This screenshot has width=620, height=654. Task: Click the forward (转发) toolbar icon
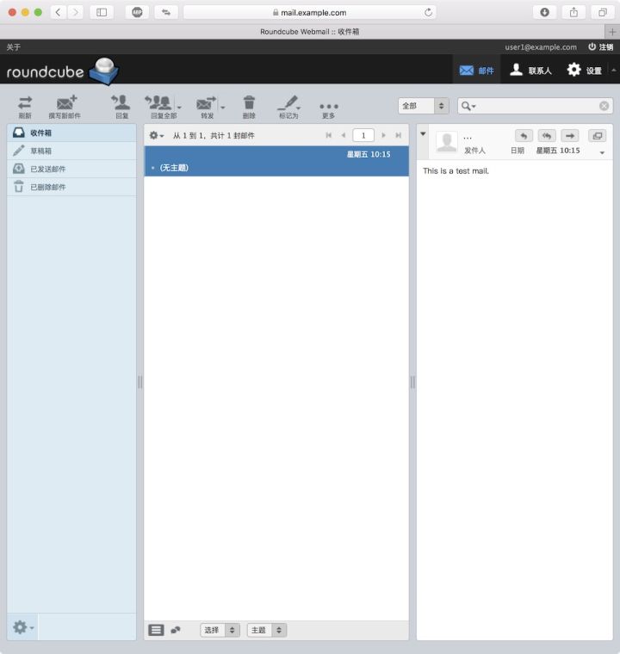pyautogui.click(x=206, y=105)
